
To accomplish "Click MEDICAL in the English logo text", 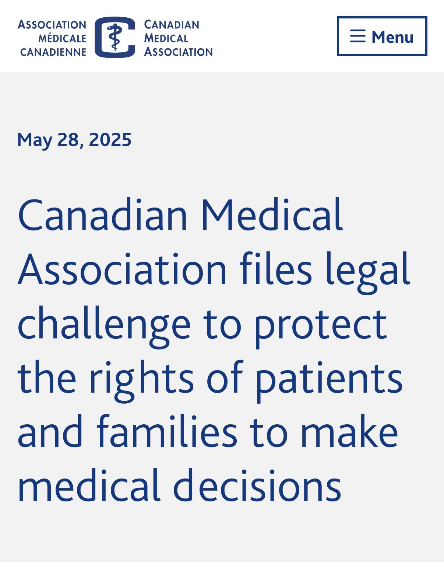I will point(166,38).
